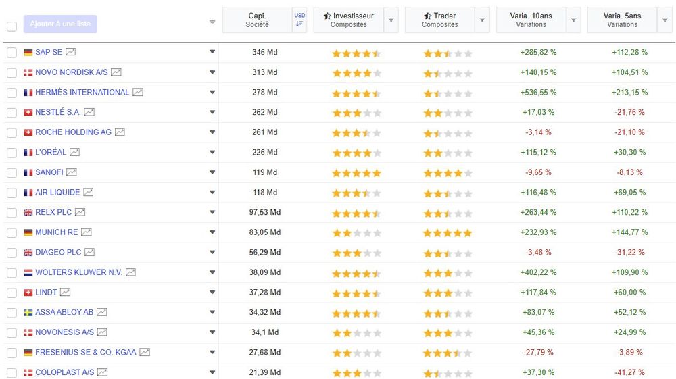Click the +536,55 % ten-year variation value
Screen dimensions: 676x379
(538, 93)
